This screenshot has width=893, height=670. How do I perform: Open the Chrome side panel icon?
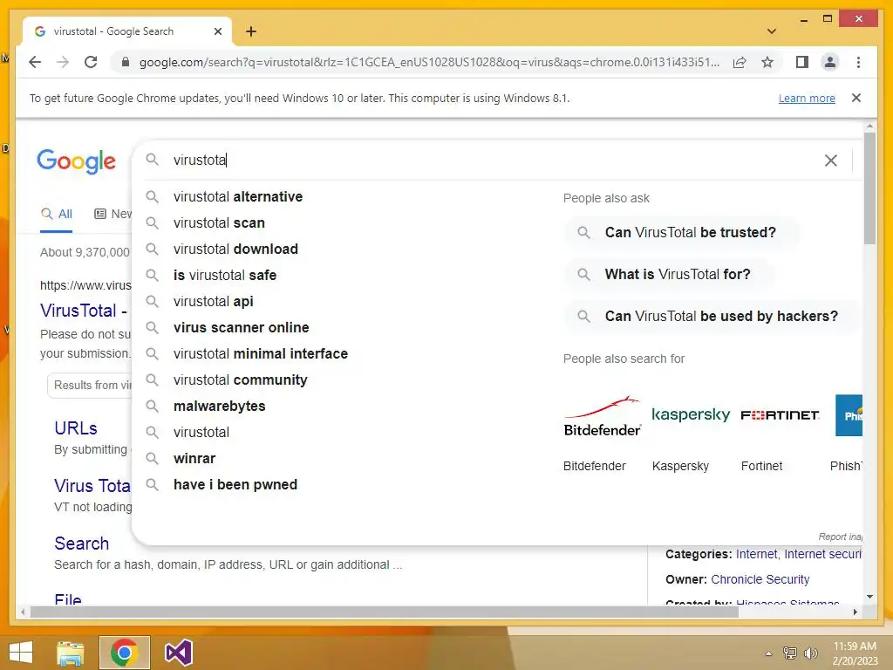pyautogui.click(x=802, y=62)
